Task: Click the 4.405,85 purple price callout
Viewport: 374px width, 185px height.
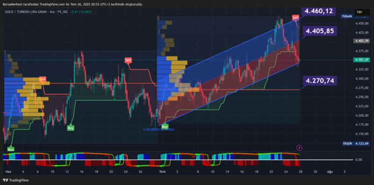Action: pos(320,31)
